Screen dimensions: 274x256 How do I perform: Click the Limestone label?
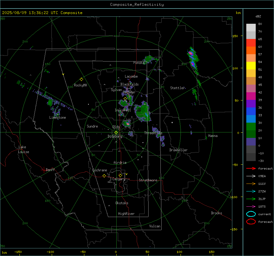click(x=58, y=117)
